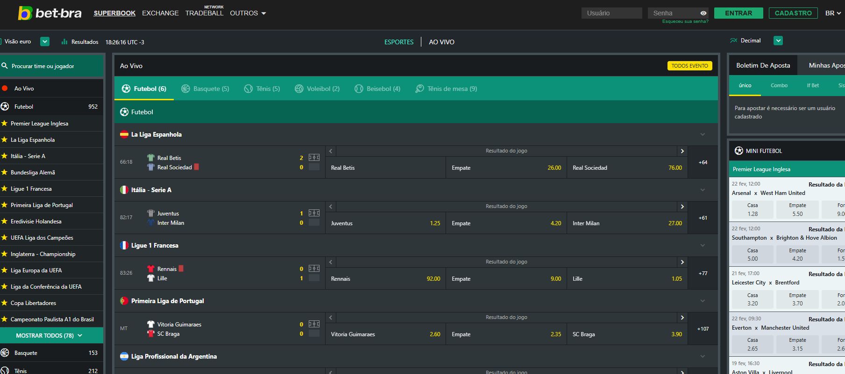The width and height of the screenshot is (845, 374).
Task: Focus the Usuário input field
Action: pyautogui.click(x=612, y=13)
